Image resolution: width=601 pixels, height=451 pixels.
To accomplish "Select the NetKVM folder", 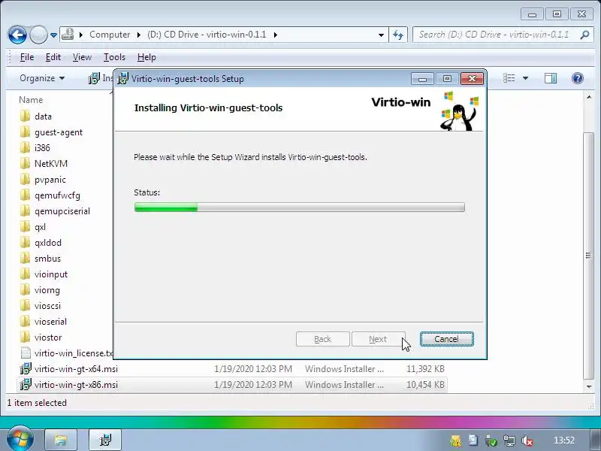I will pos(50,164).
